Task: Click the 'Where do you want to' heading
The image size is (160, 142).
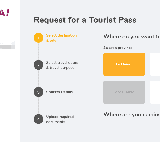Action: click(132, 37)
